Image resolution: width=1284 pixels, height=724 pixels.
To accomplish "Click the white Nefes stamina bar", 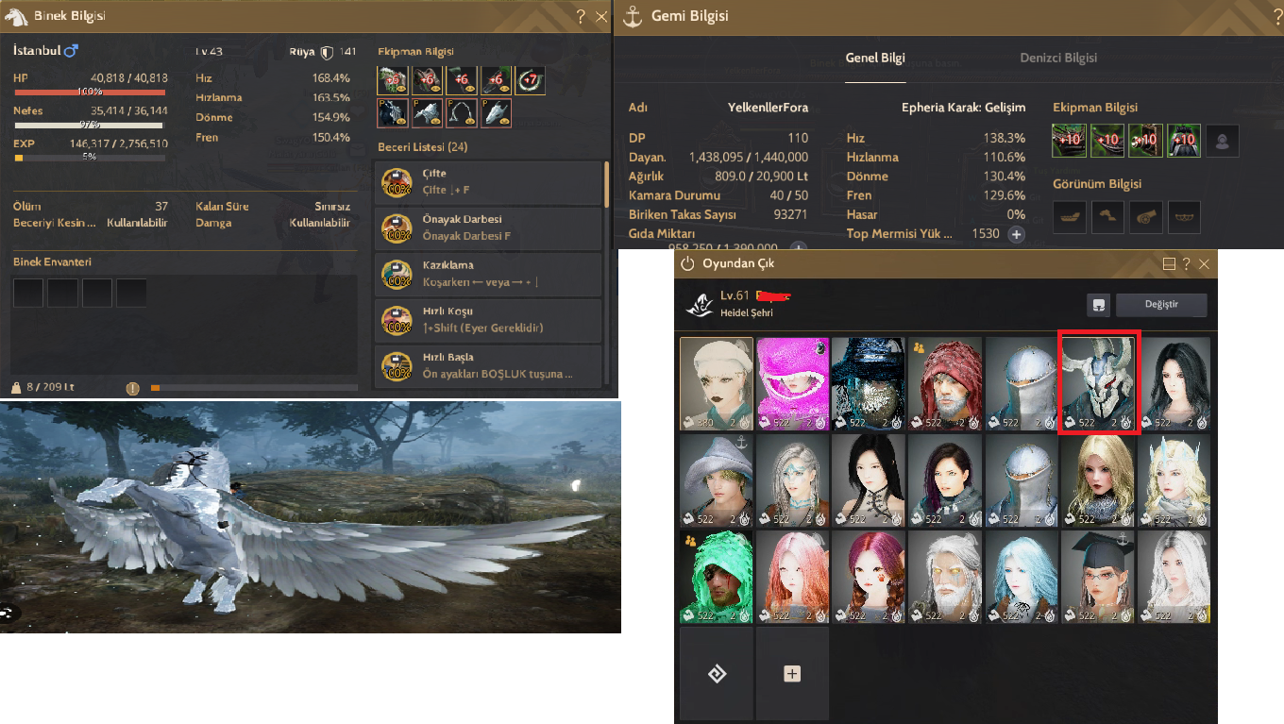I will [x=90, y=125].
